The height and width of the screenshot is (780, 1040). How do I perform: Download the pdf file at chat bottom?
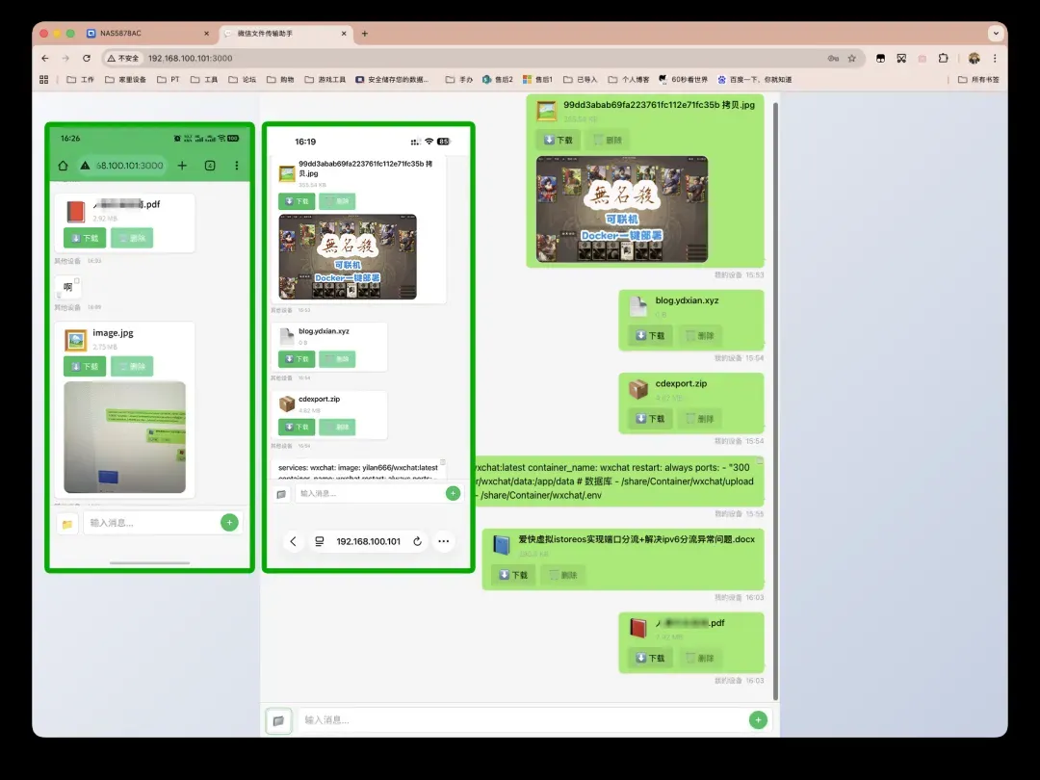click(650, 658)
